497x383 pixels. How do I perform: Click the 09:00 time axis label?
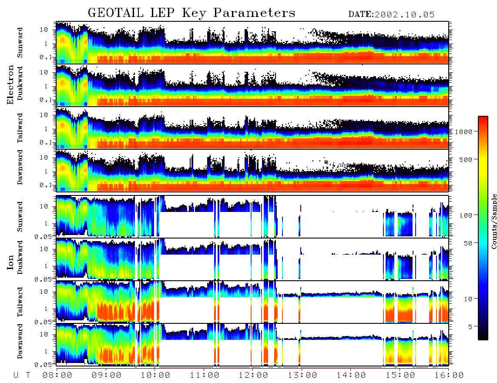coord(107,375)
